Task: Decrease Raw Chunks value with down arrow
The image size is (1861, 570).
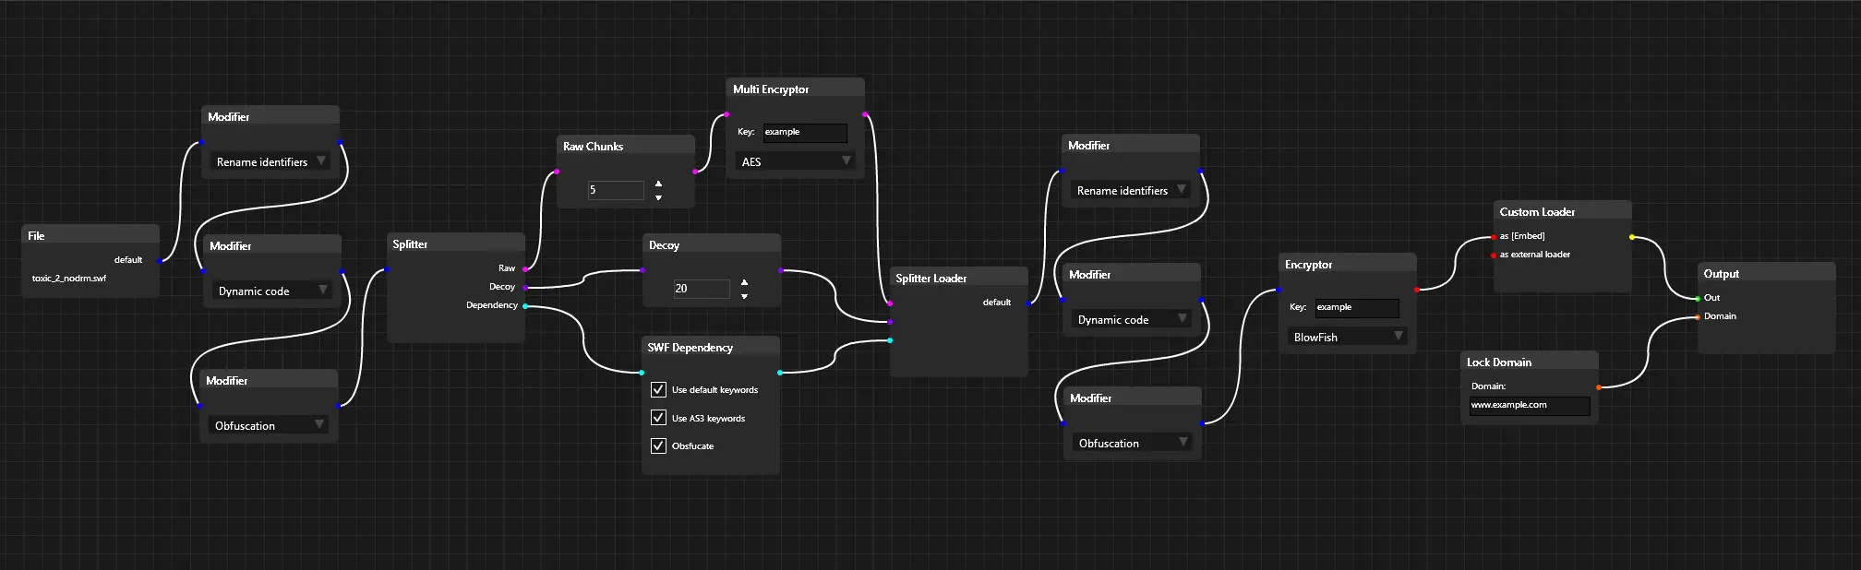Action: 658,197
